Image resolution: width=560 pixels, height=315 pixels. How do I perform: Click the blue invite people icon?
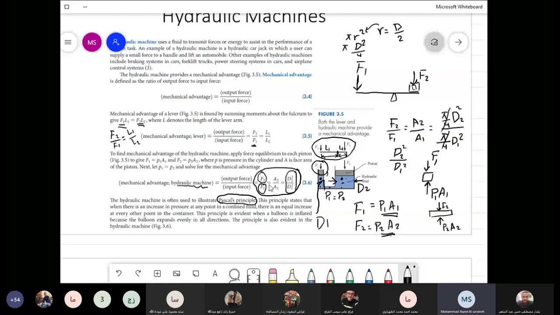[x=115, y=42]
